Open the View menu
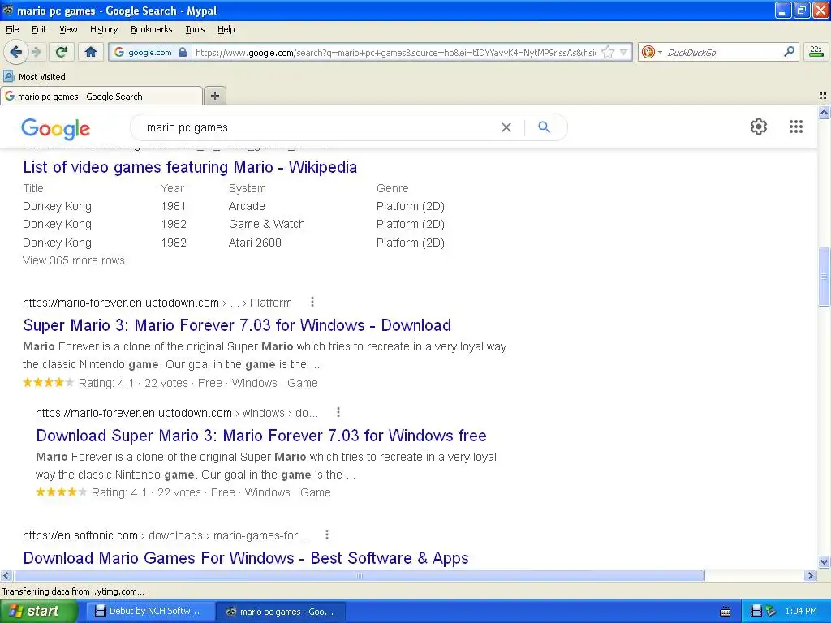 (68, 29)
